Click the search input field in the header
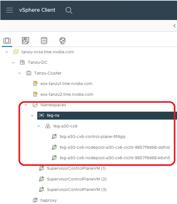 pyautogui.click(x=101, y=10)
